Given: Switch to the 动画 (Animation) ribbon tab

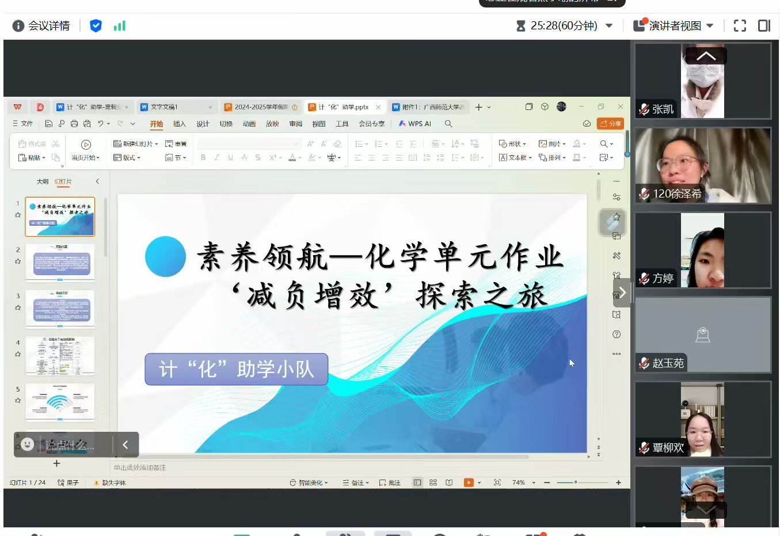Looking at the screenshot, I should coord(249,123).
